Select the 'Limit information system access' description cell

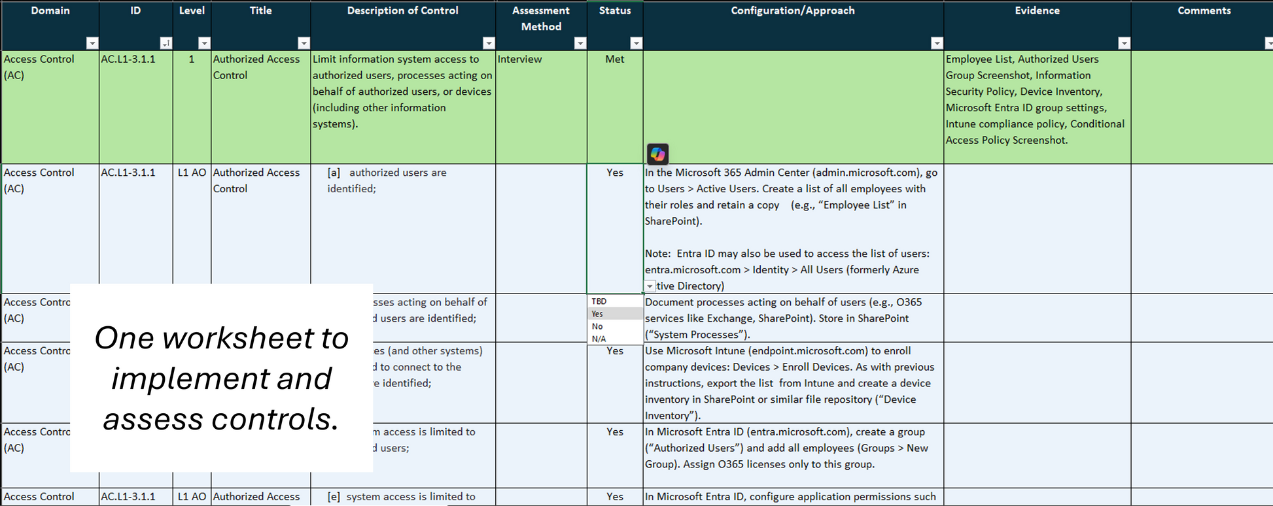click(403, 107)
